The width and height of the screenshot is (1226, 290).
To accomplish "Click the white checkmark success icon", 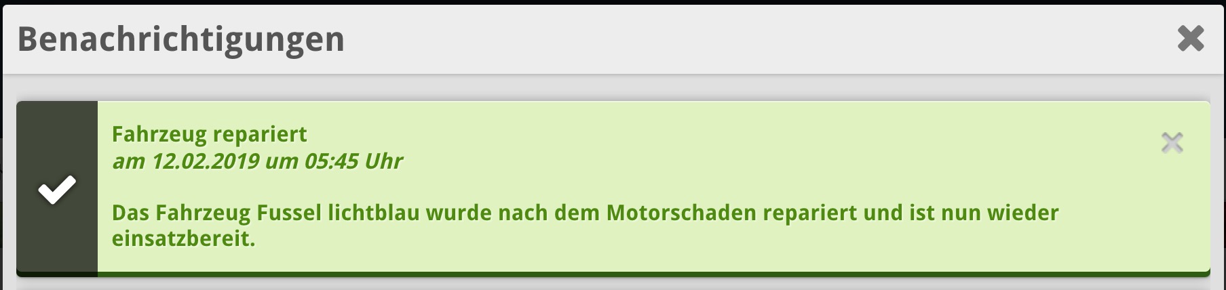I will (x=57, y=190).
